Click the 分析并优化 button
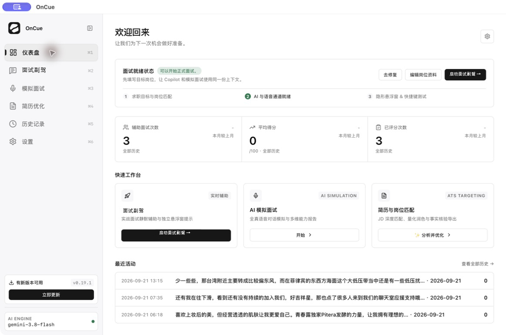The width and height of the screenshot is (506, 335). coord(432,235)
